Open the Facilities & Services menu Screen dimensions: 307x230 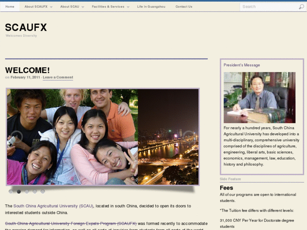tap(108, 7)
